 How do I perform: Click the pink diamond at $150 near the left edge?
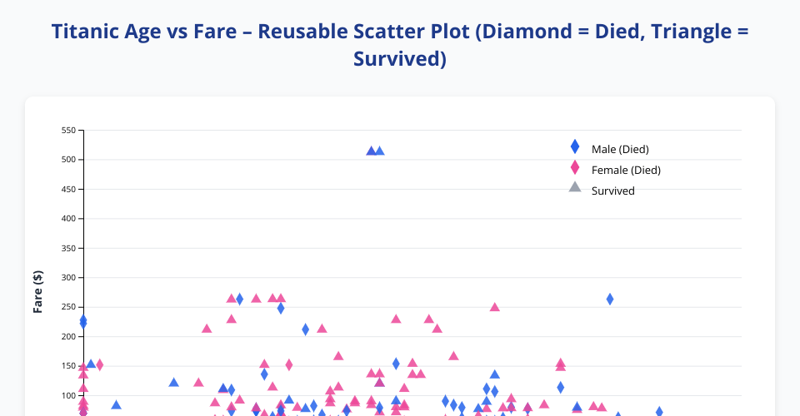point(99,364)
